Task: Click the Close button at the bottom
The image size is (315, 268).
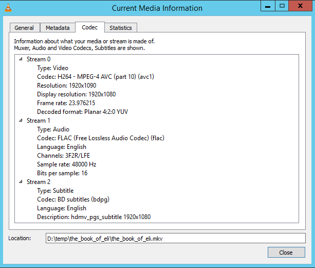Action: pyautogui.click(x=286, y=253)
